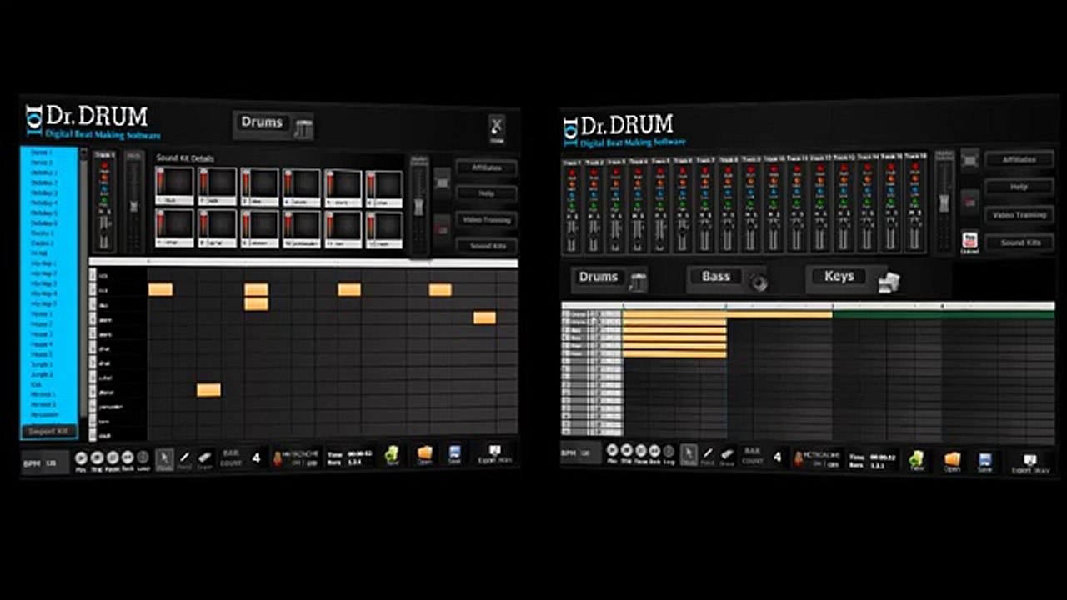1067x600 pixels.
Task: Click Back in the left window transport
Action: (128, 457)
